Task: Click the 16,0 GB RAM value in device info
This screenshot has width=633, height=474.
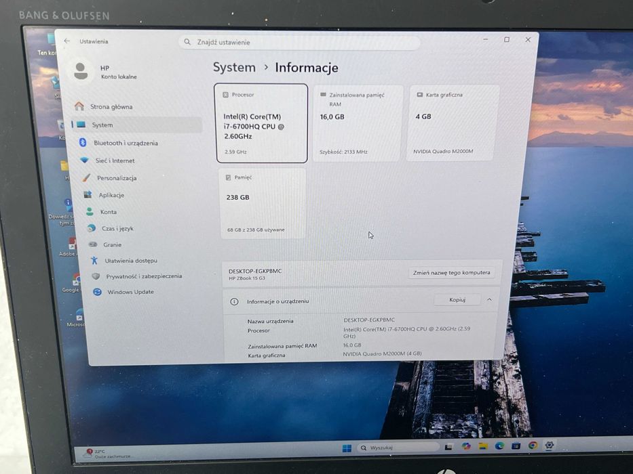Action: (352, 345)
